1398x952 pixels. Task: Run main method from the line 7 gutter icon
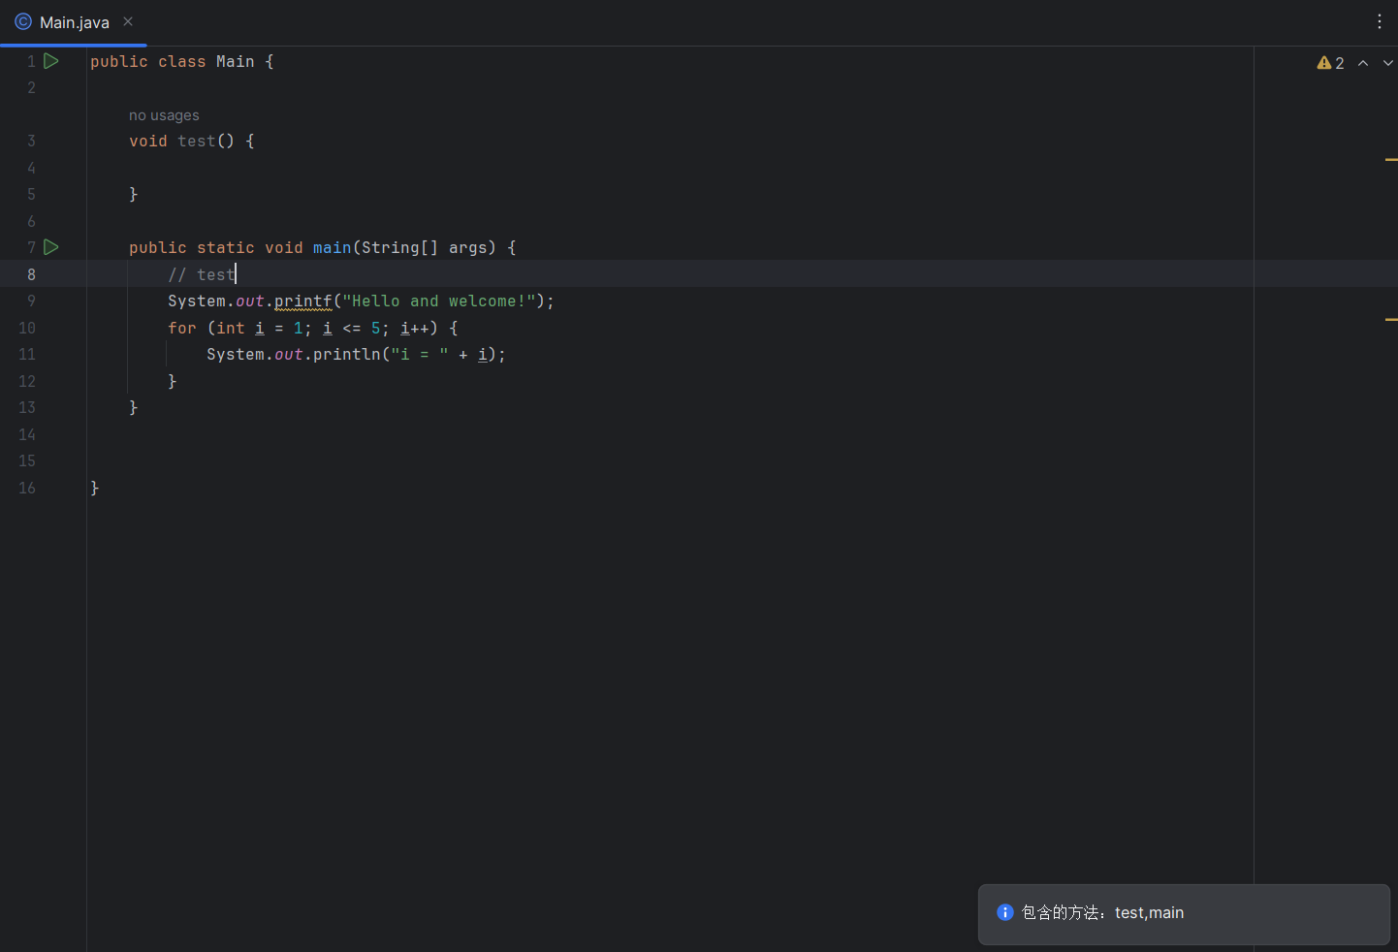pos(51,247)
